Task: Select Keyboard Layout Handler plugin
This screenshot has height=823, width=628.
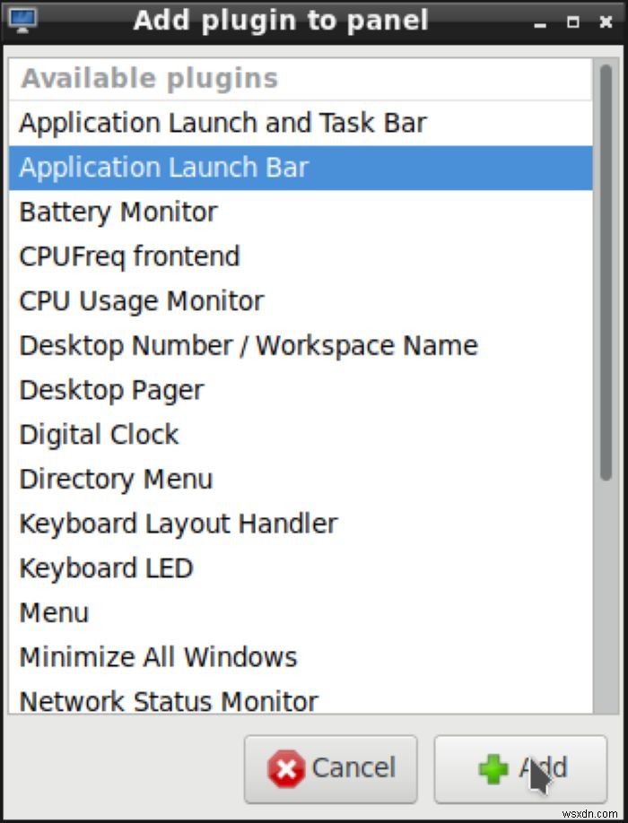Action: tap(178, 524)
